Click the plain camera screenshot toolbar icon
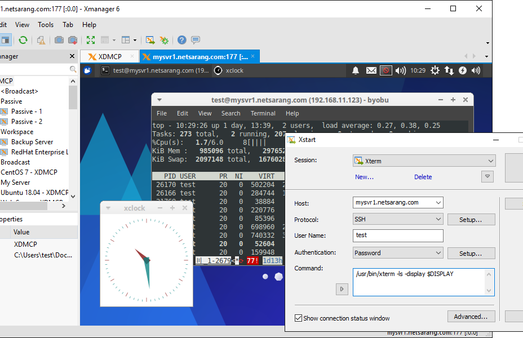 tap(59, 40)
